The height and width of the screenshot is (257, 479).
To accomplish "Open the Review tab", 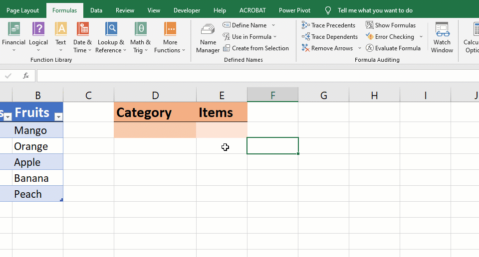I will click(x=125, y=10).
